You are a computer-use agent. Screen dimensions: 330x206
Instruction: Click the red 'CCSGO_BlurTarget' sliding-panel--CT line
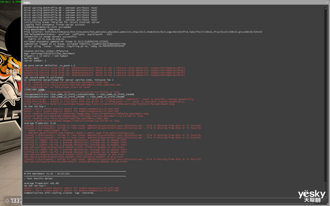104,102
